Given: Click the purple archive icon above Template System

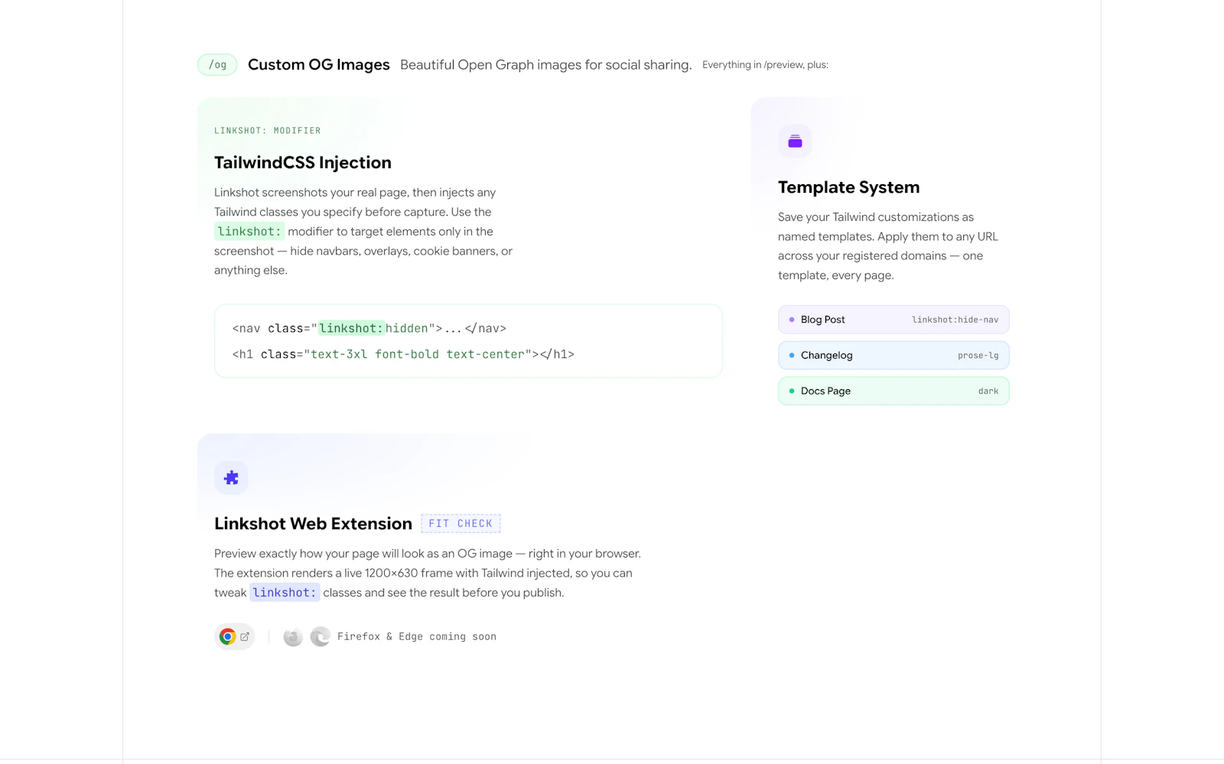Looking at the screenshot, I should pyautogui.click(x=795, y=141).
